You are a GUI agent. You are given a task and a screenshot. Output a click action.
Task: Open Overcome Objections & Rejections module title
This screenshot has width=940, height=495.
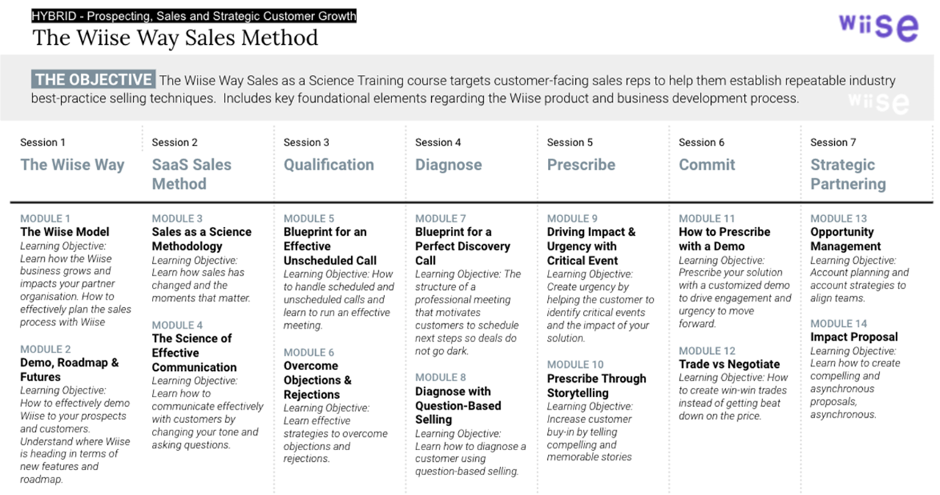tap(317, 380)
